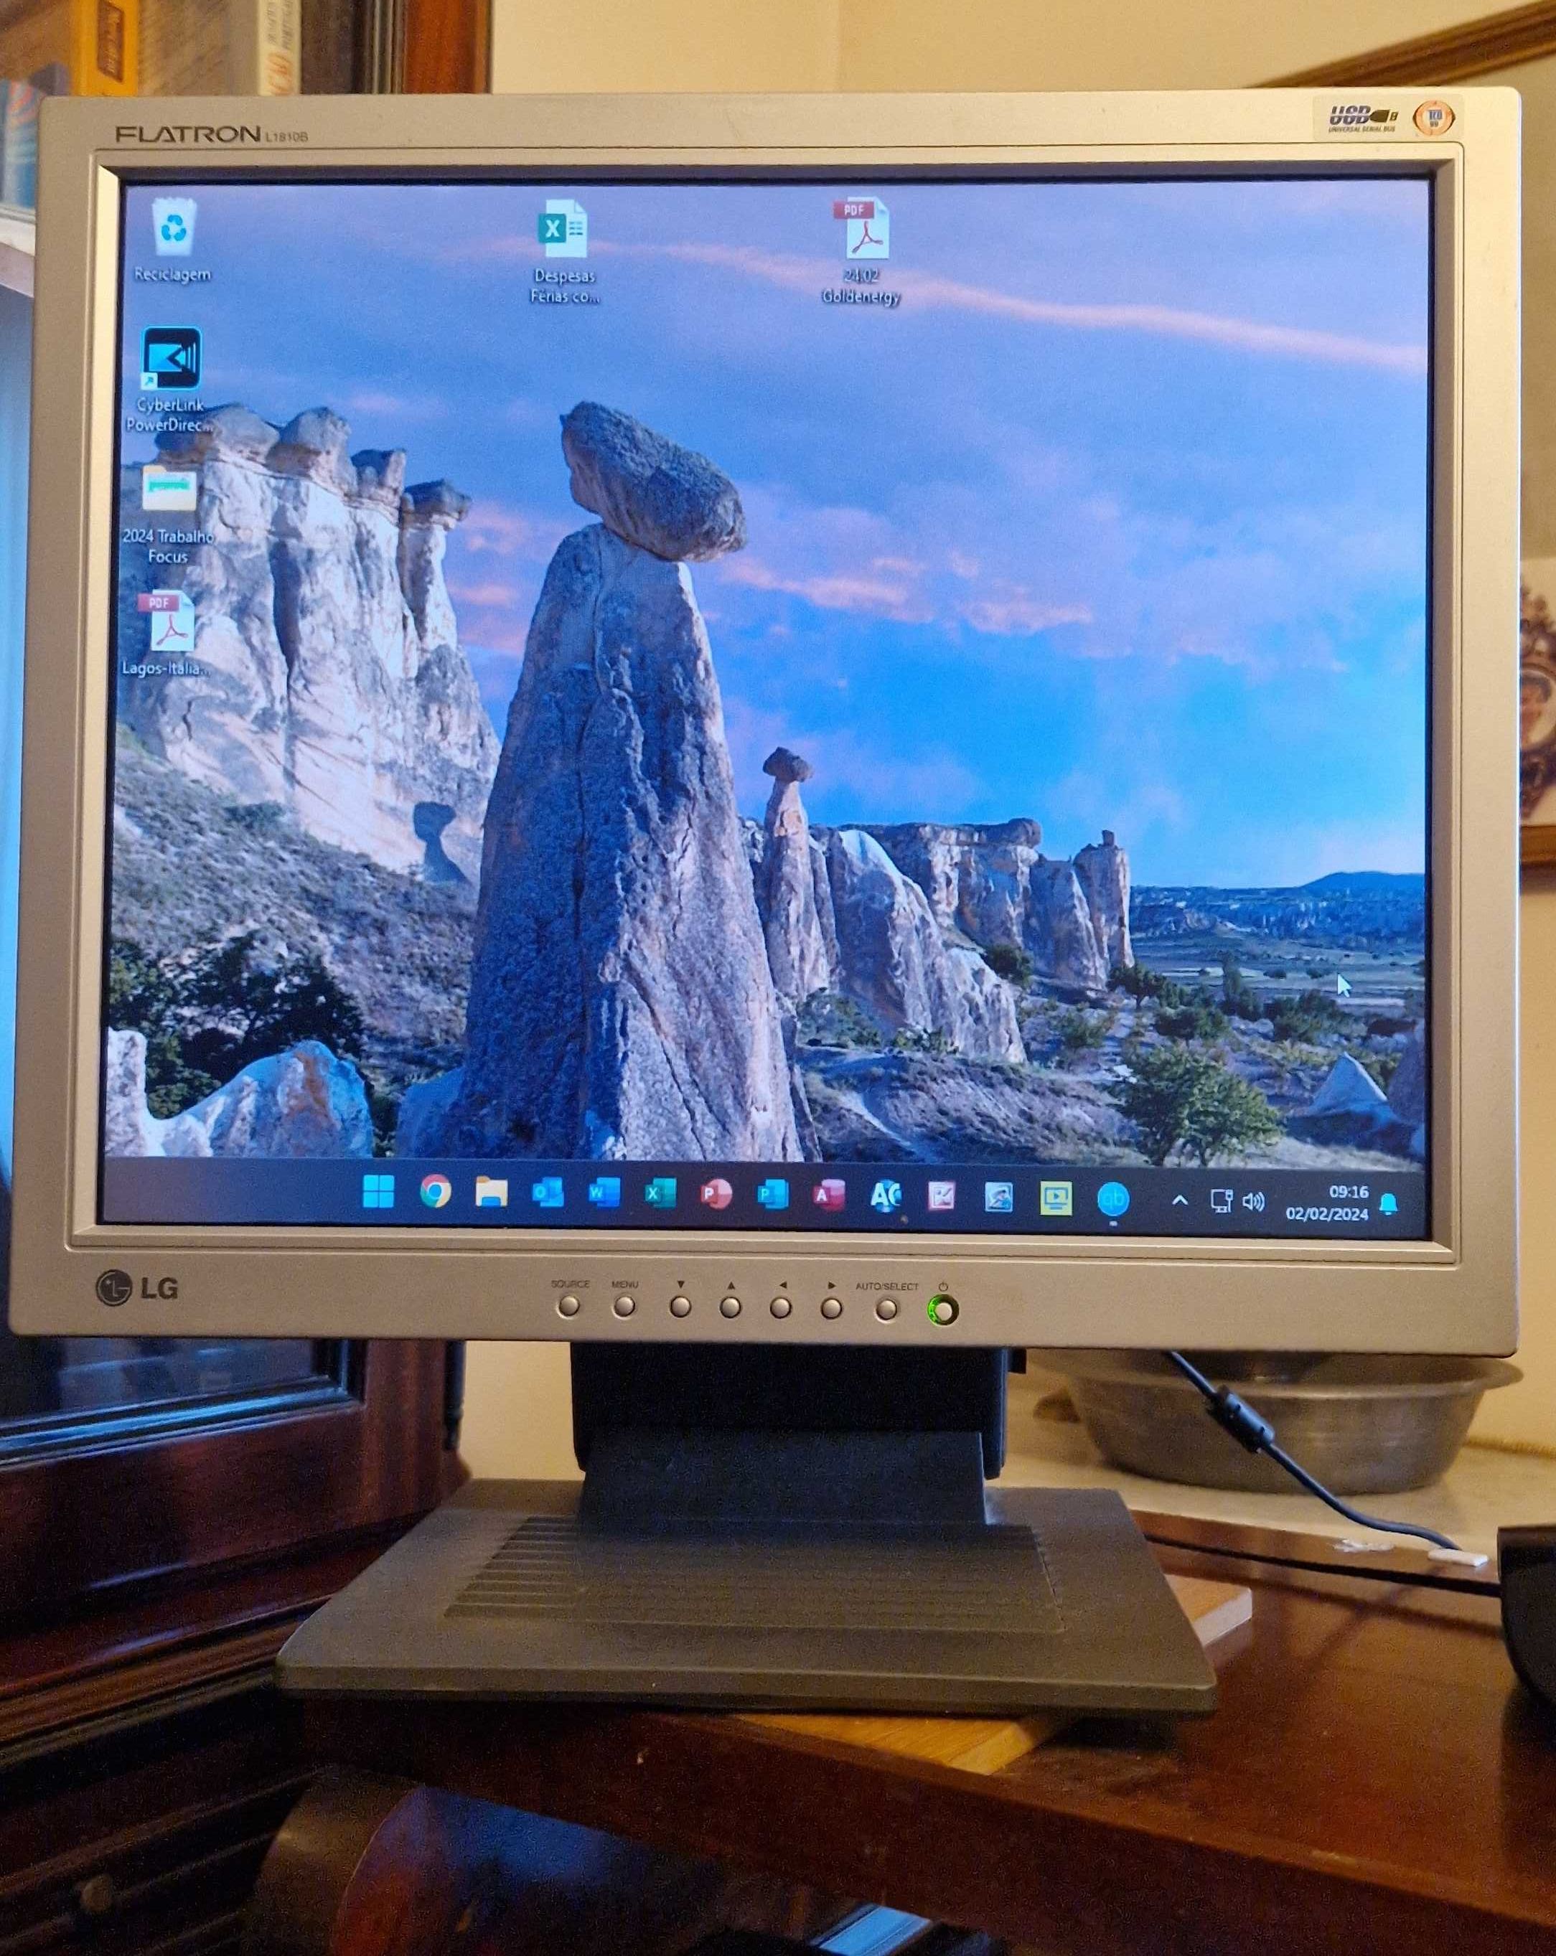
Task: Launch Excel from the taskbar
Action: pyautogui.click(x=660, y=1194)
